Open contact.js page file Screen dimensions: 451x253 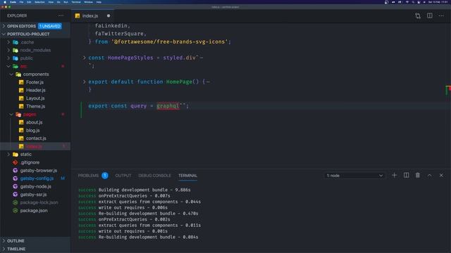point(36,138)
